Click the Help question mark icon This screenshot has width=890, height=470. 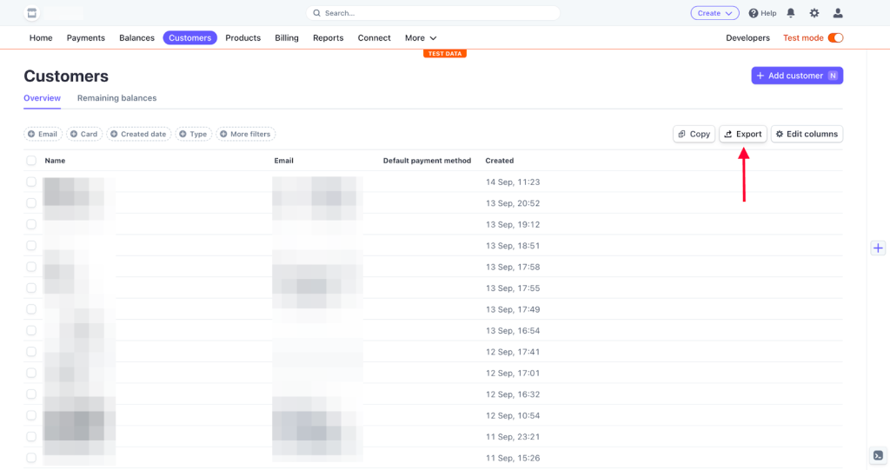(x=754, y=13)
